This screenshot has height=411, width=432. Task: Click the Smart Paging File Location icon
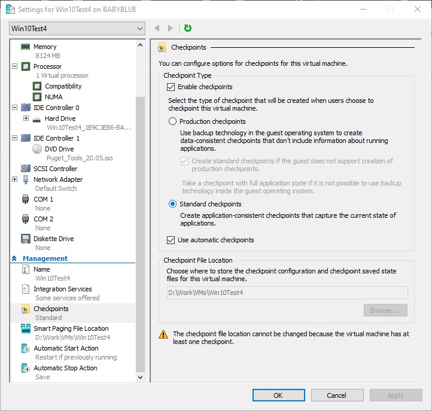(26, 328)
